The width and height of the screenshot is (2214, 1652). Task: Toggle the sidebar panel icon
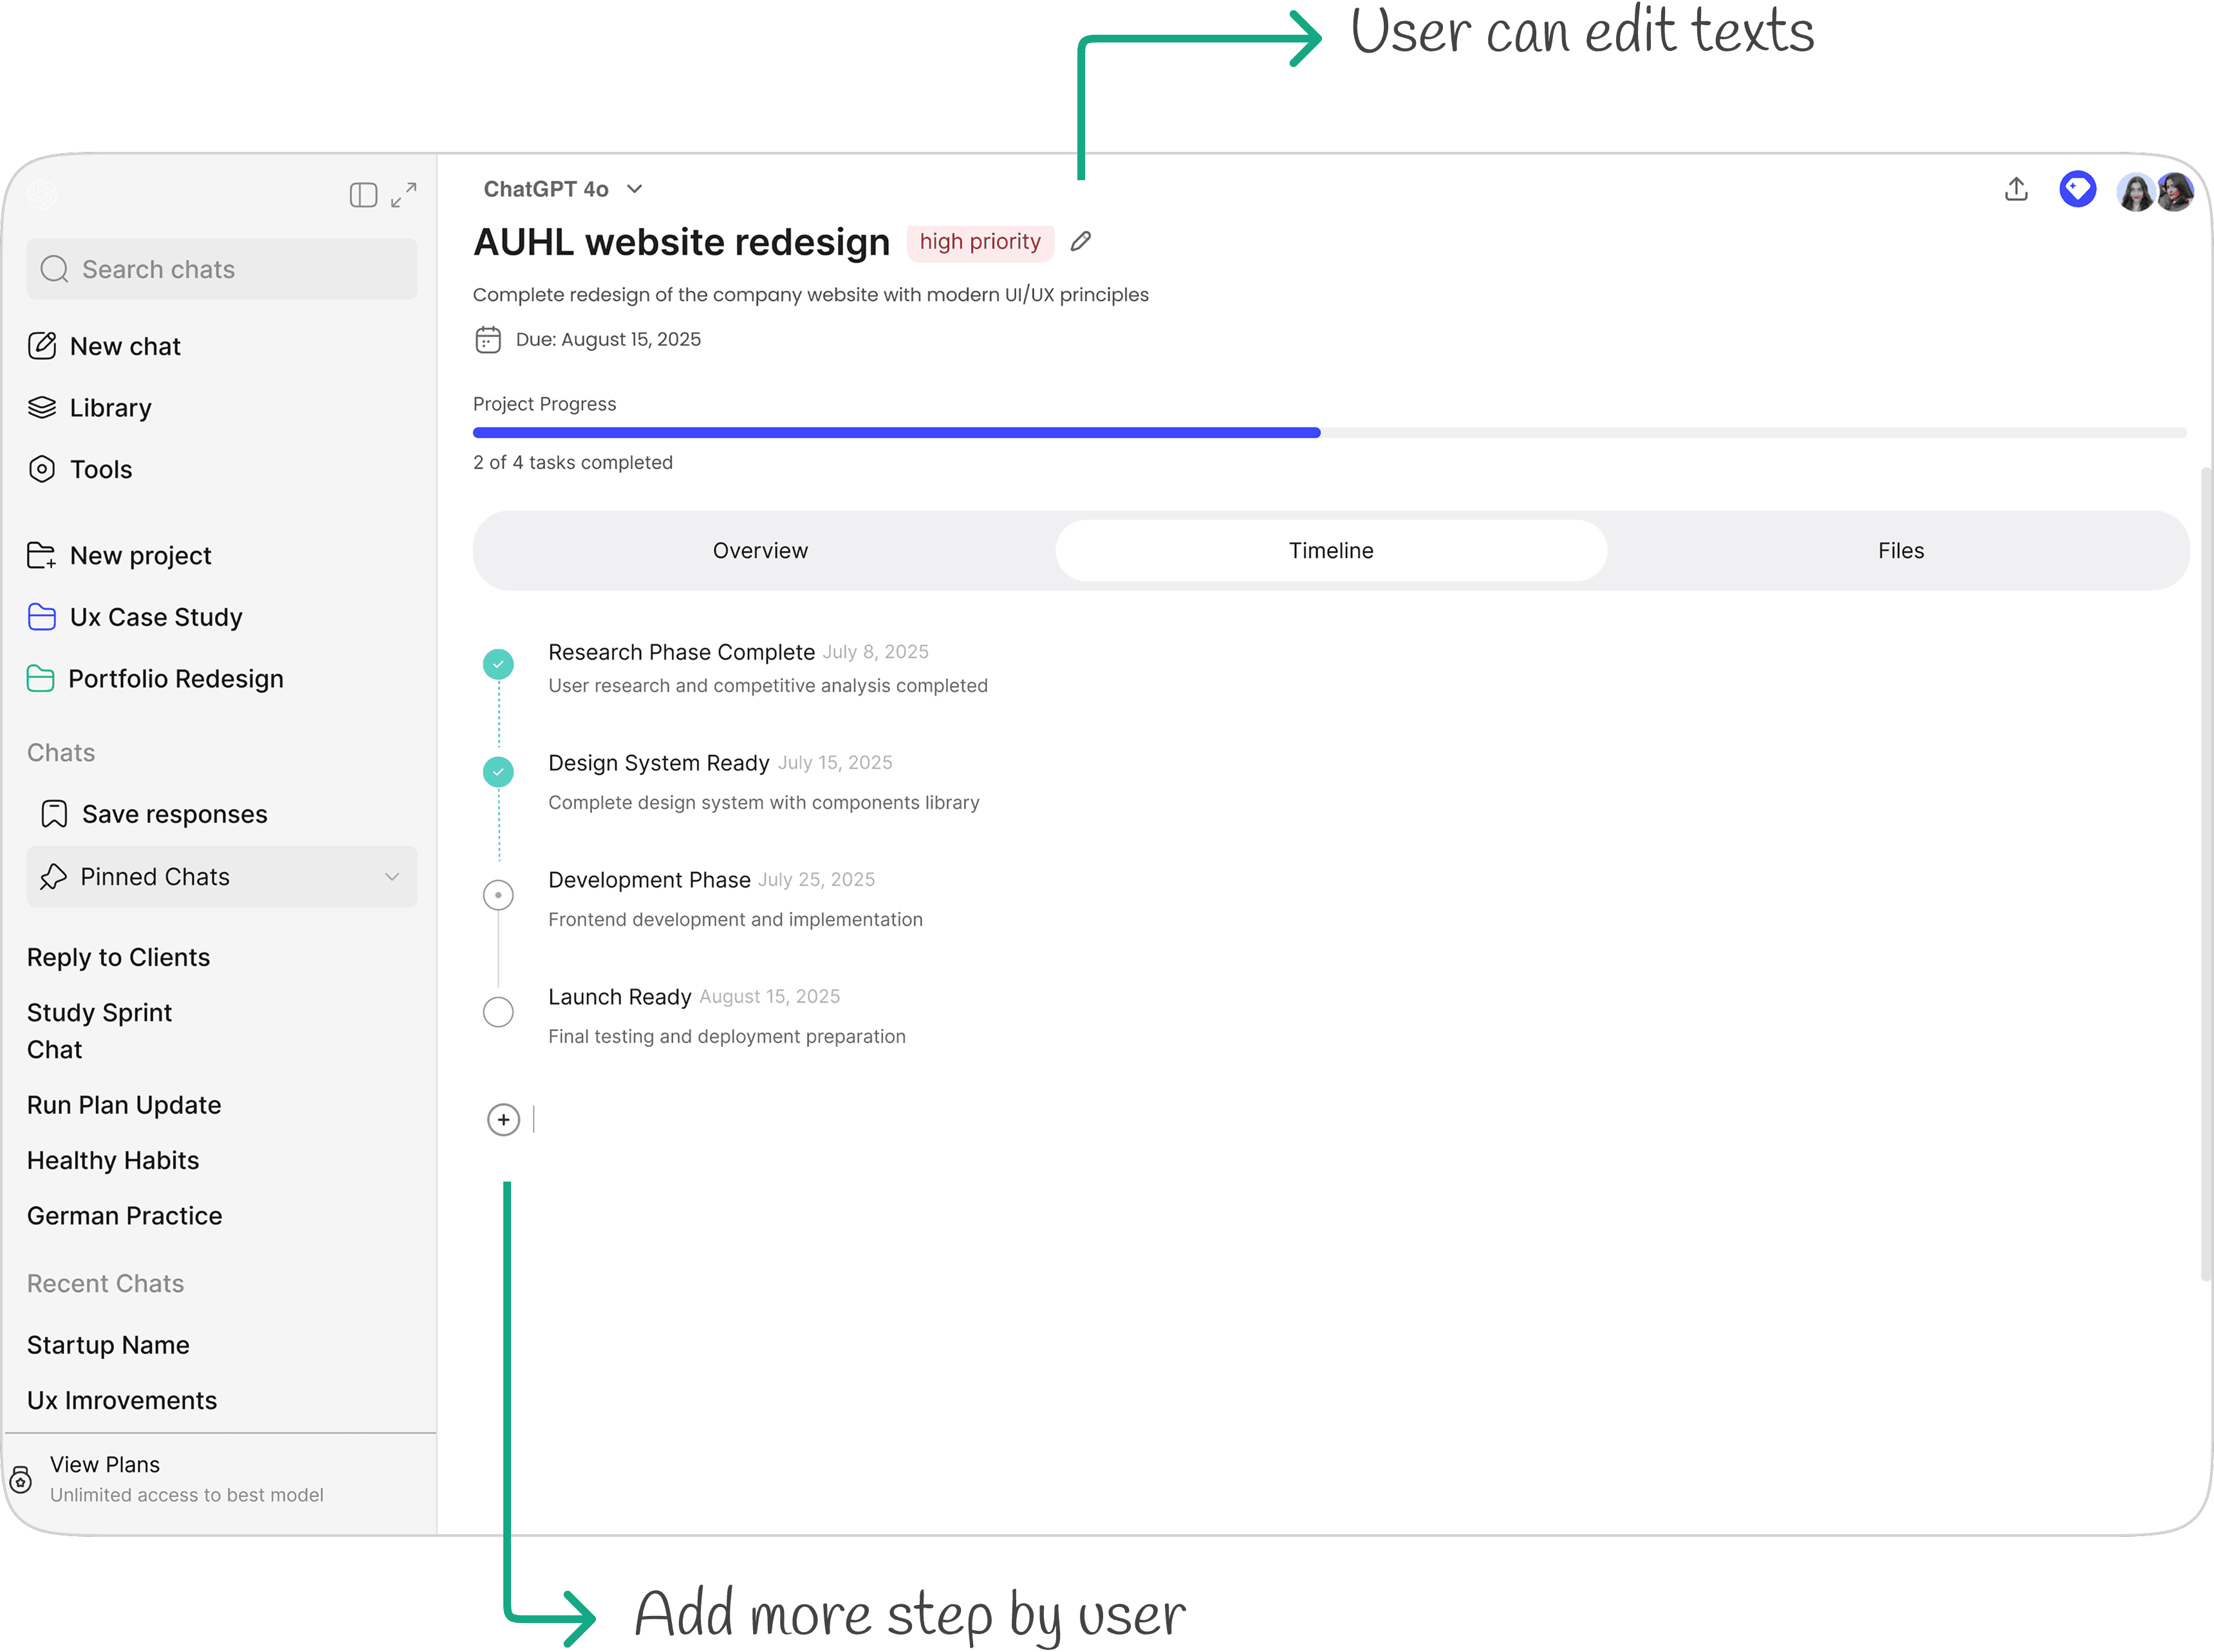coord(363,195)
